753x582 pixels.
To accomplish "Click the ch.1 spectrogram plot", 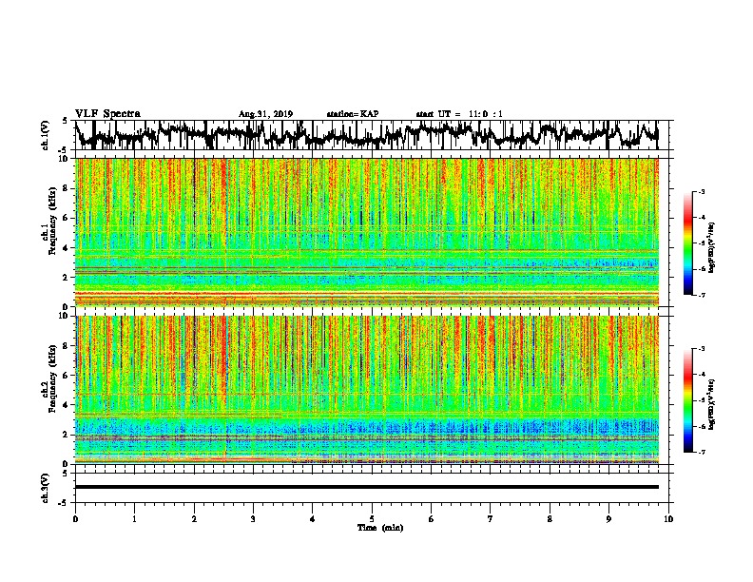I will [x=366, y=232].
